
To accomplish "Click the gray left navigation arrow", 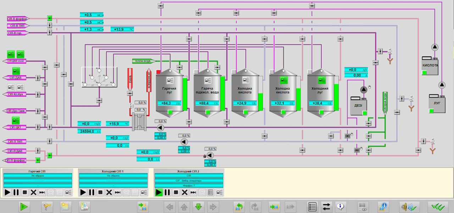I will click(170, 206).
